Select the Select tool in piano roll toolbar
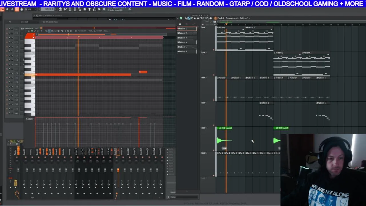The image size is (366, 206). (65, 31)
